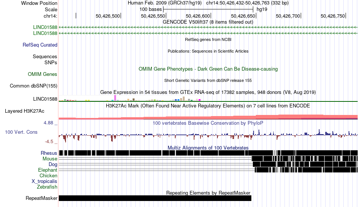Screen dimensions: 358x207
Task: Open the RefSeq genes from NCBI title
Action: [x=208, y=39]
